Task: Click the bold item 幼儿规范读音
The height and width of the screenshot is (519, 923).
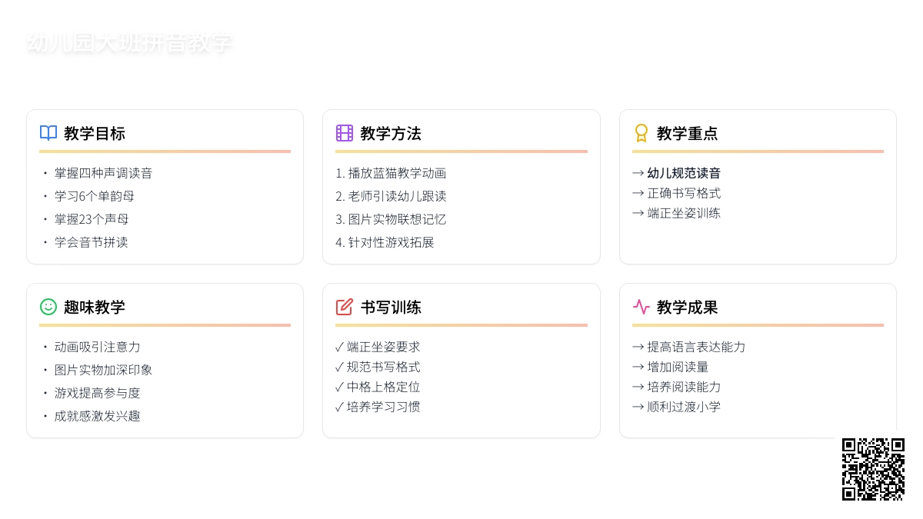Action: click(x=684, y=173)
